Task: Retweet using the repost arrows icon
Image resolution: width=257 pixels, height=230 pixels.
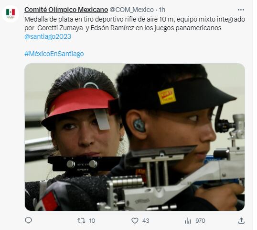Action: 81,220
